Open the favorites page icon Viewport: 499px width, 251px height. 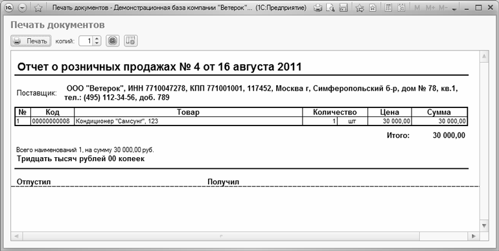pos(373,8)
